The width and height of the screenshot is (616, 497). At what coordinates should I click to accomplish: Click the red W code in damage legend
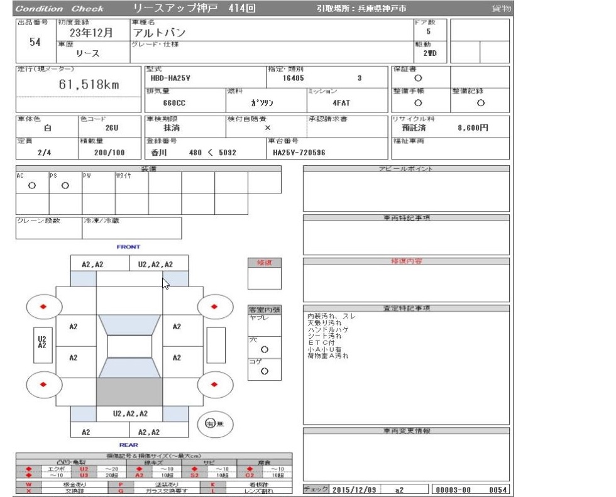coord(28,485)
